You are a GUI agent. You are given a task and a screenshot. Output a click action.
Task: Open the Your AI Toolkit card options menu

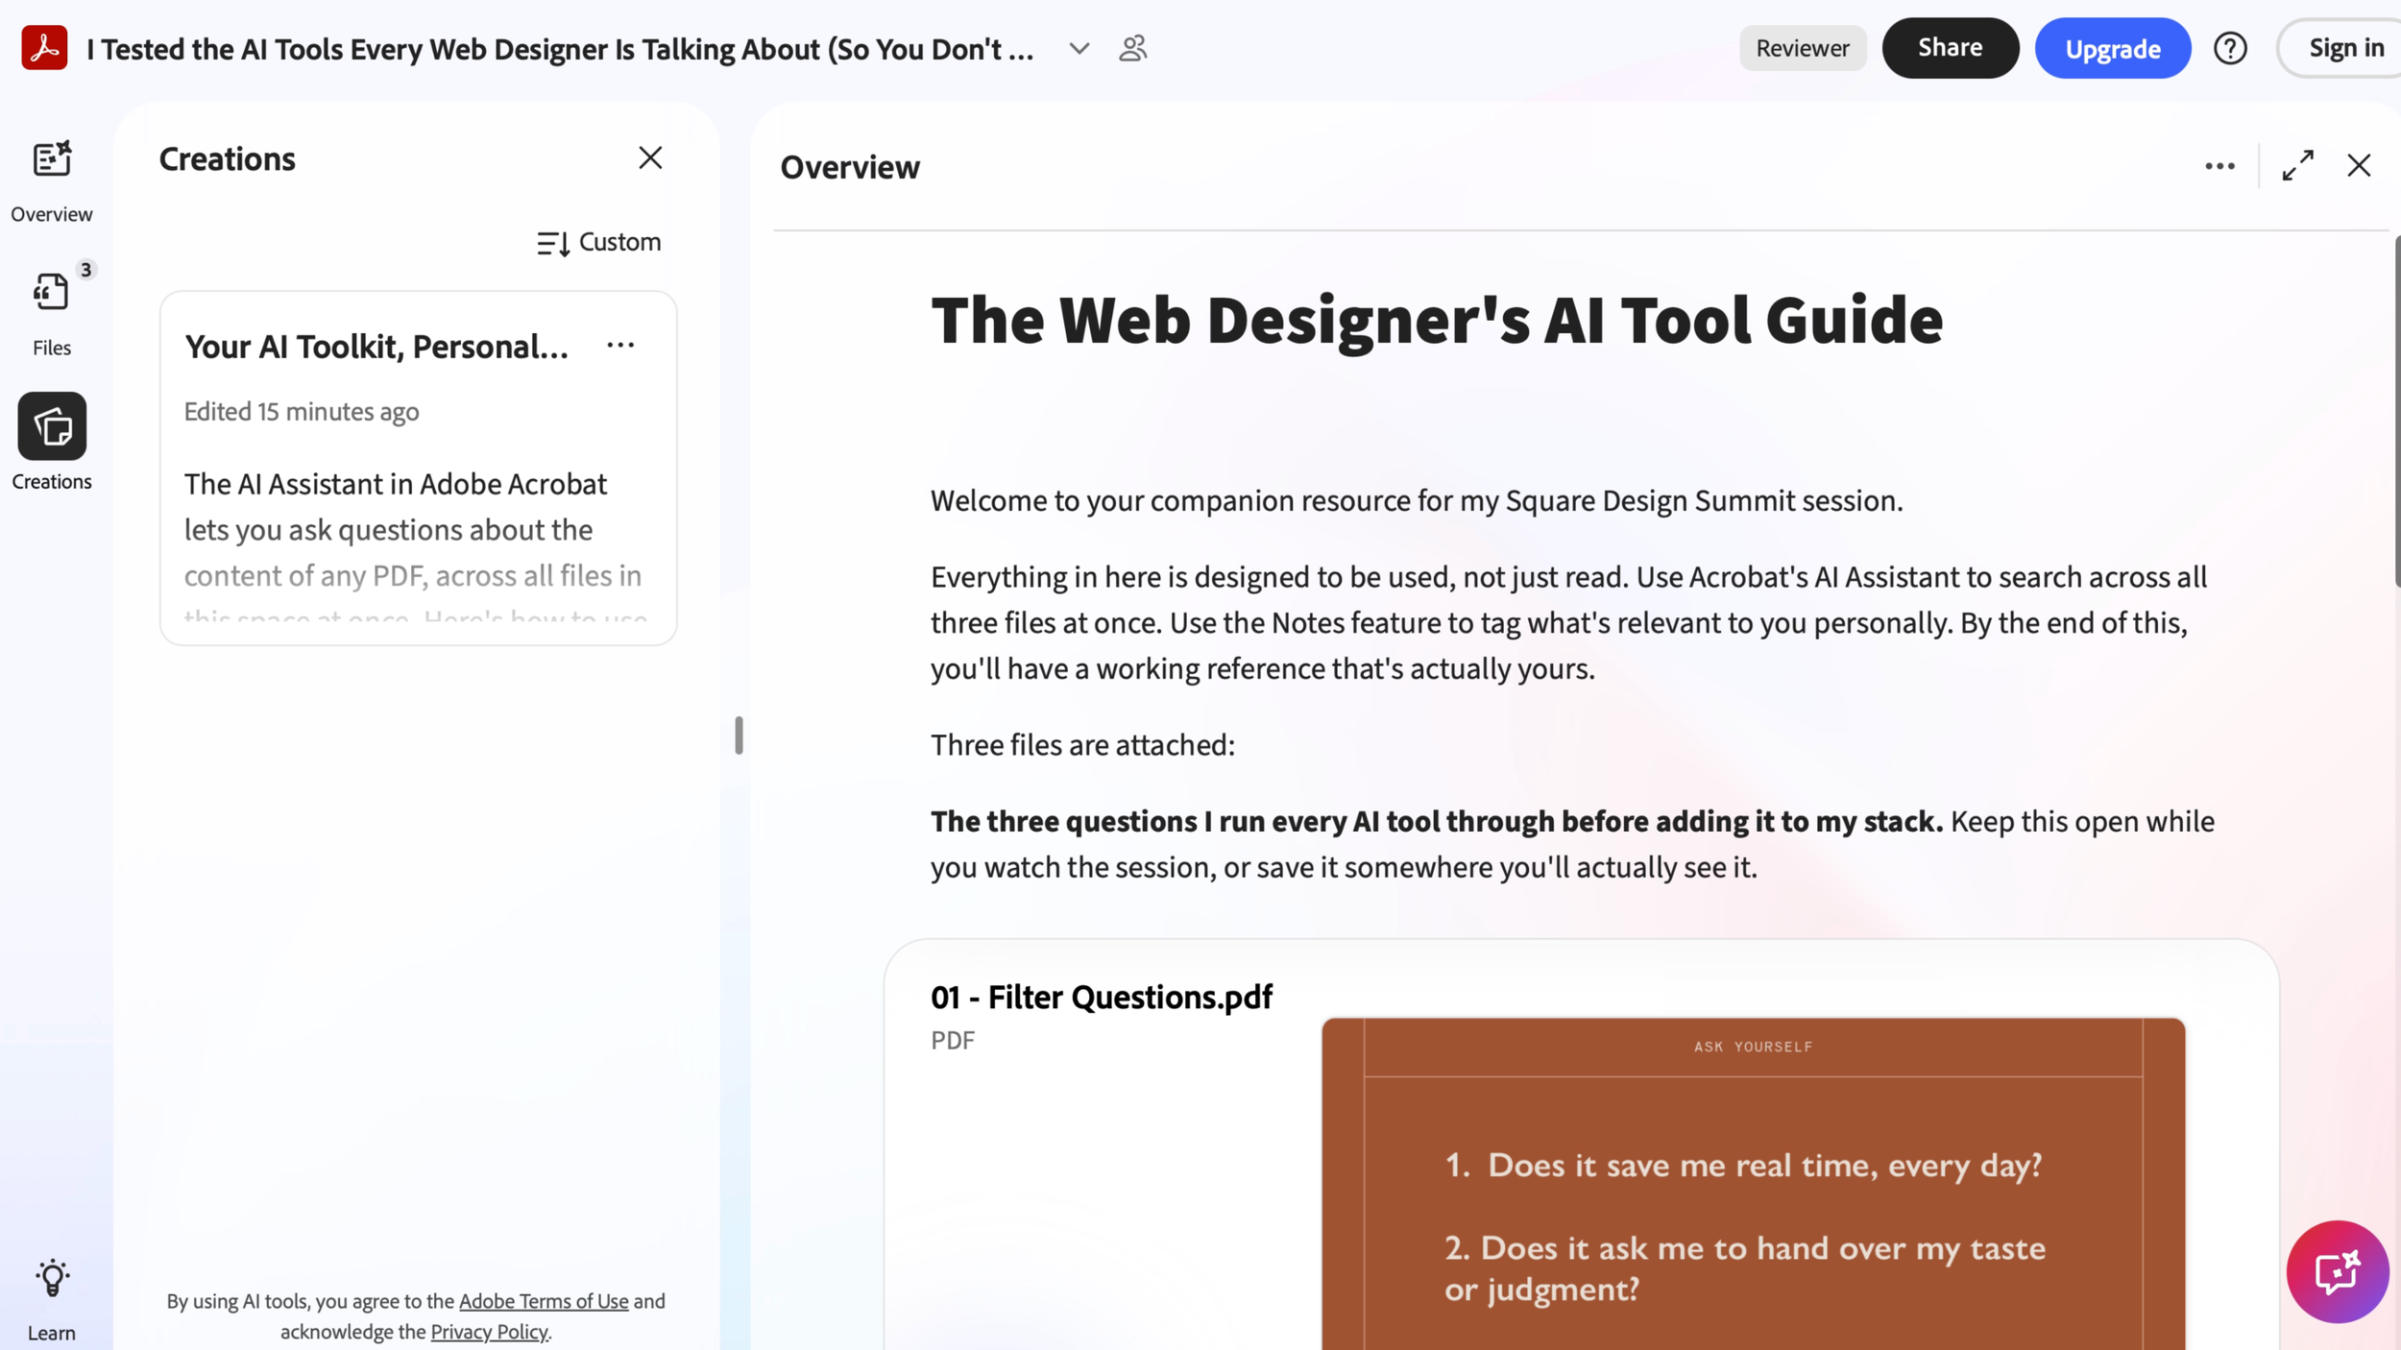[x=620, y=346]
